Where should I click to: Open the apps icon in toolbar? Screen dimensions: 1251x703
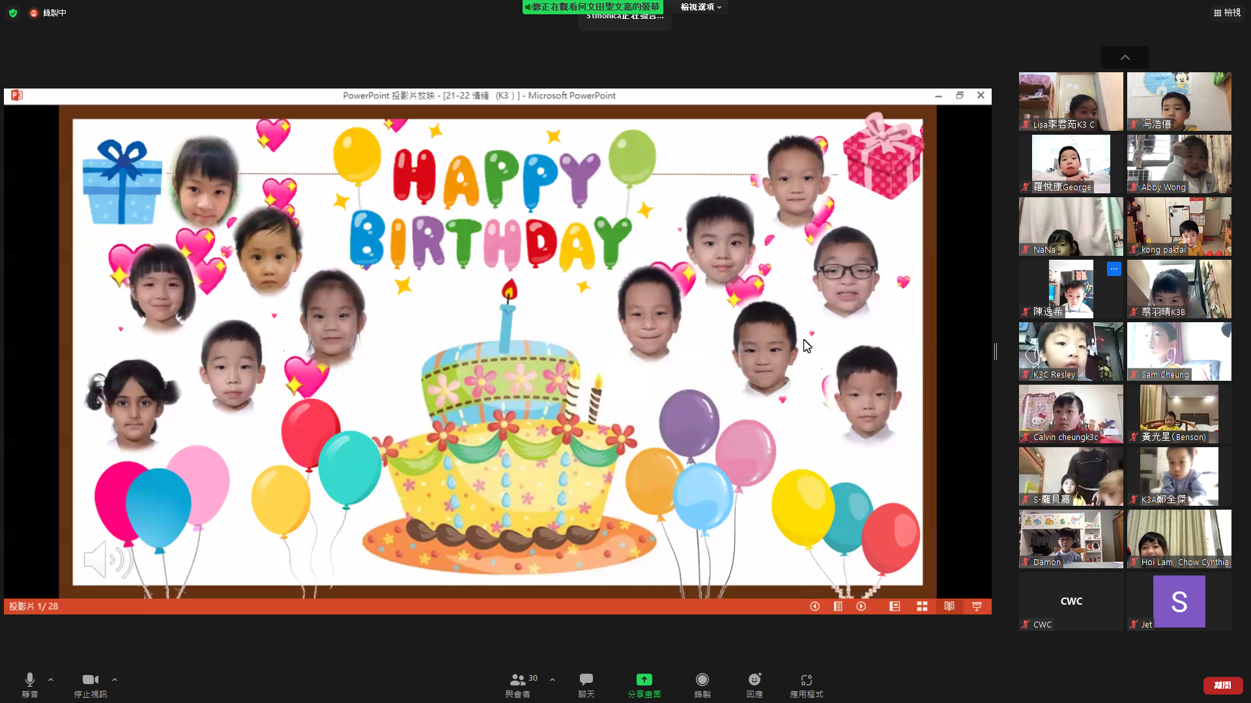[x=807, y=680]
